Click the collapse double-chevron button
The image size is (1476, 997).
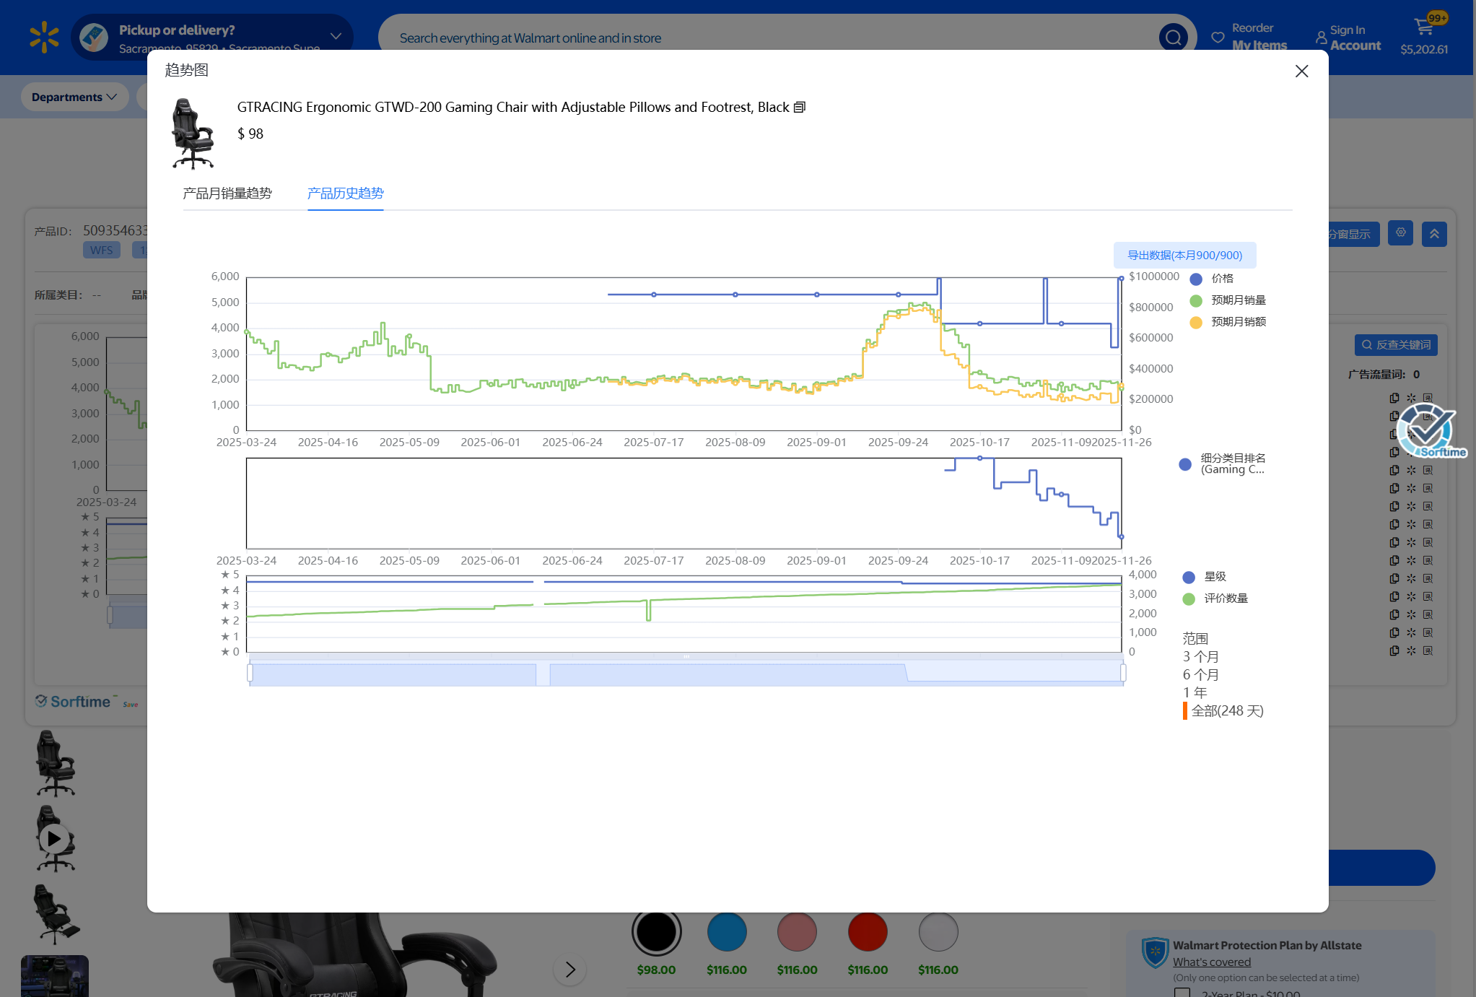(1434, 234)
